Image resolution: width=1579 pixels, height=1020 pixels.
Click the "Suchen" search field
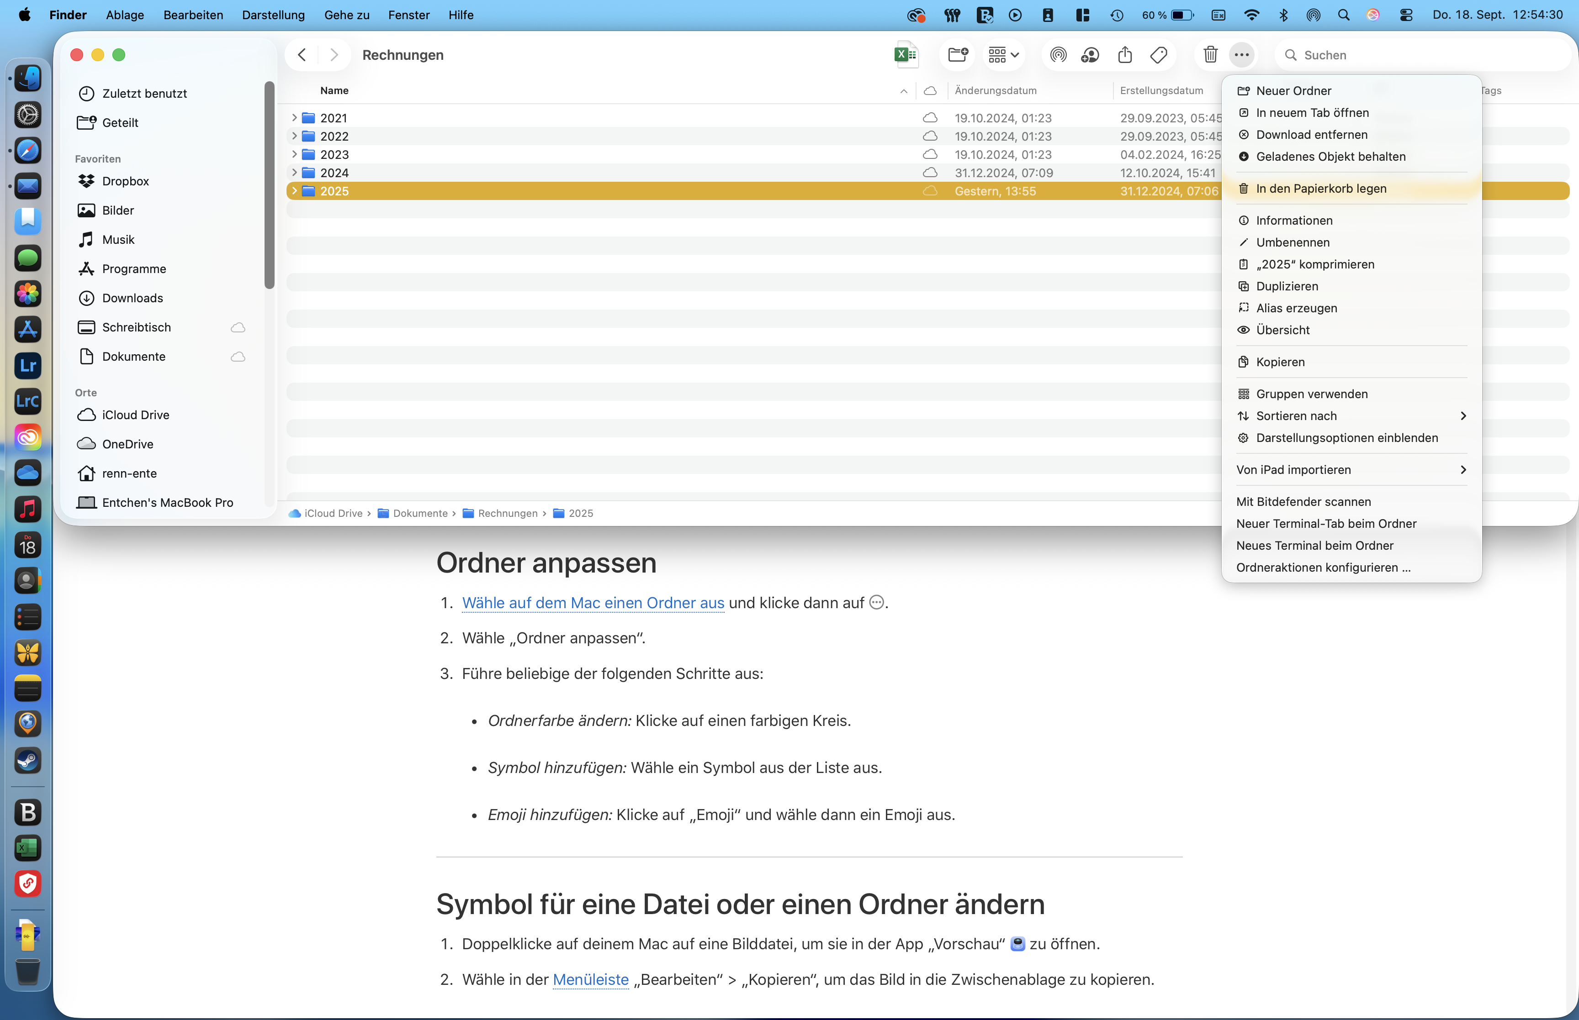1425,55
